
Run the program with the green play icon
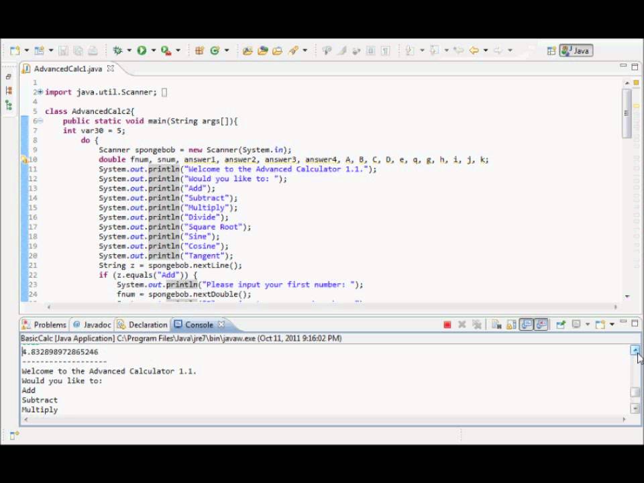pyautogui.click(x=142, y=50)
